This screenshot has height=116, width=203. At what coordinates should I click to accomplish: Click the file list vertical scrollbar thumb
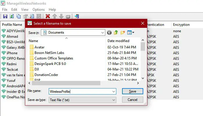click(143, 47)
